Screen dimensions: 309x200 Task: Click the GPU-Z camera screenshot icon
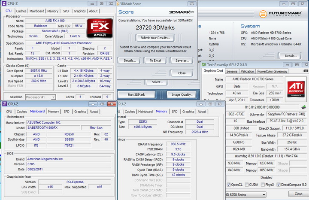point(306,71)
